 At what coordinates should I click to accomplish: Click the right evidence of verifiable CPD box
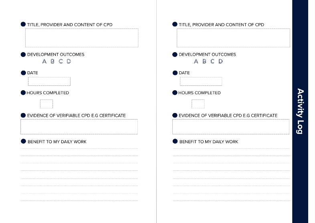[x=231, y=127]
